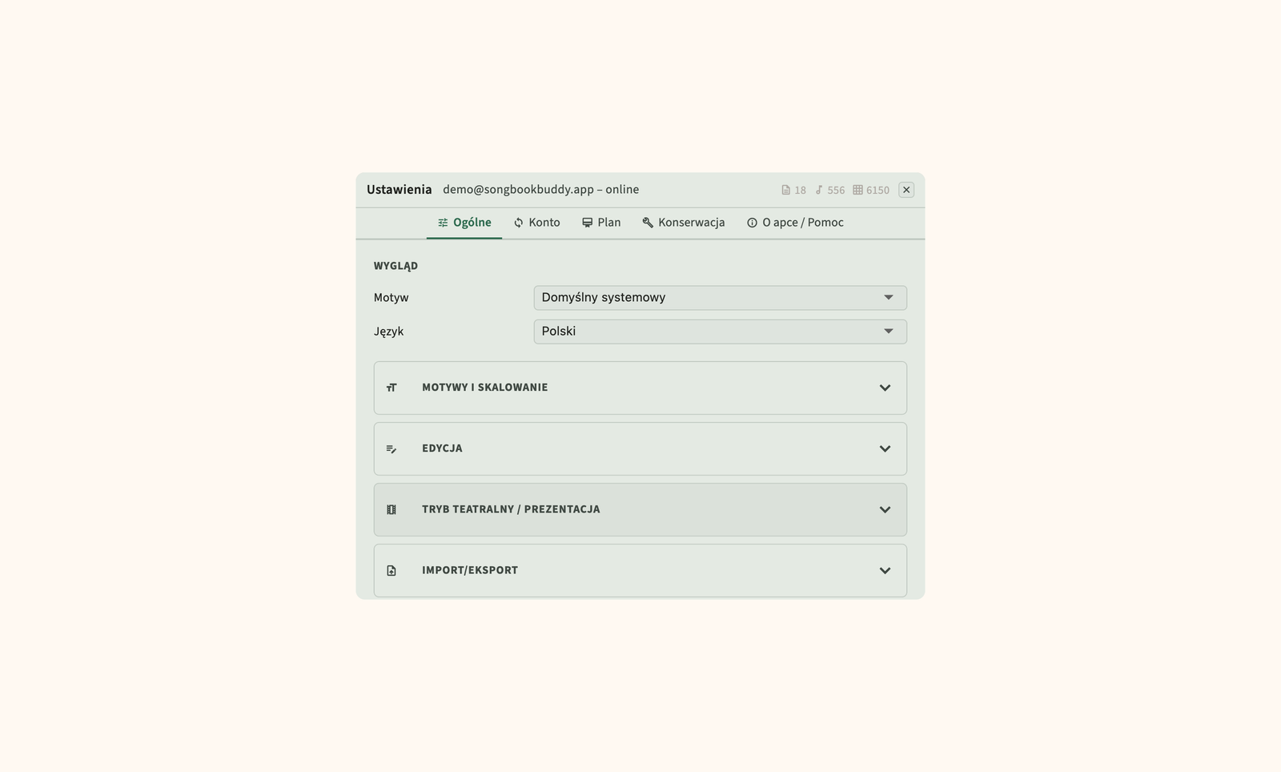Open the Język dropdown showing Polski
This screenshot has height=772, width=1281.
click(721, 332)
